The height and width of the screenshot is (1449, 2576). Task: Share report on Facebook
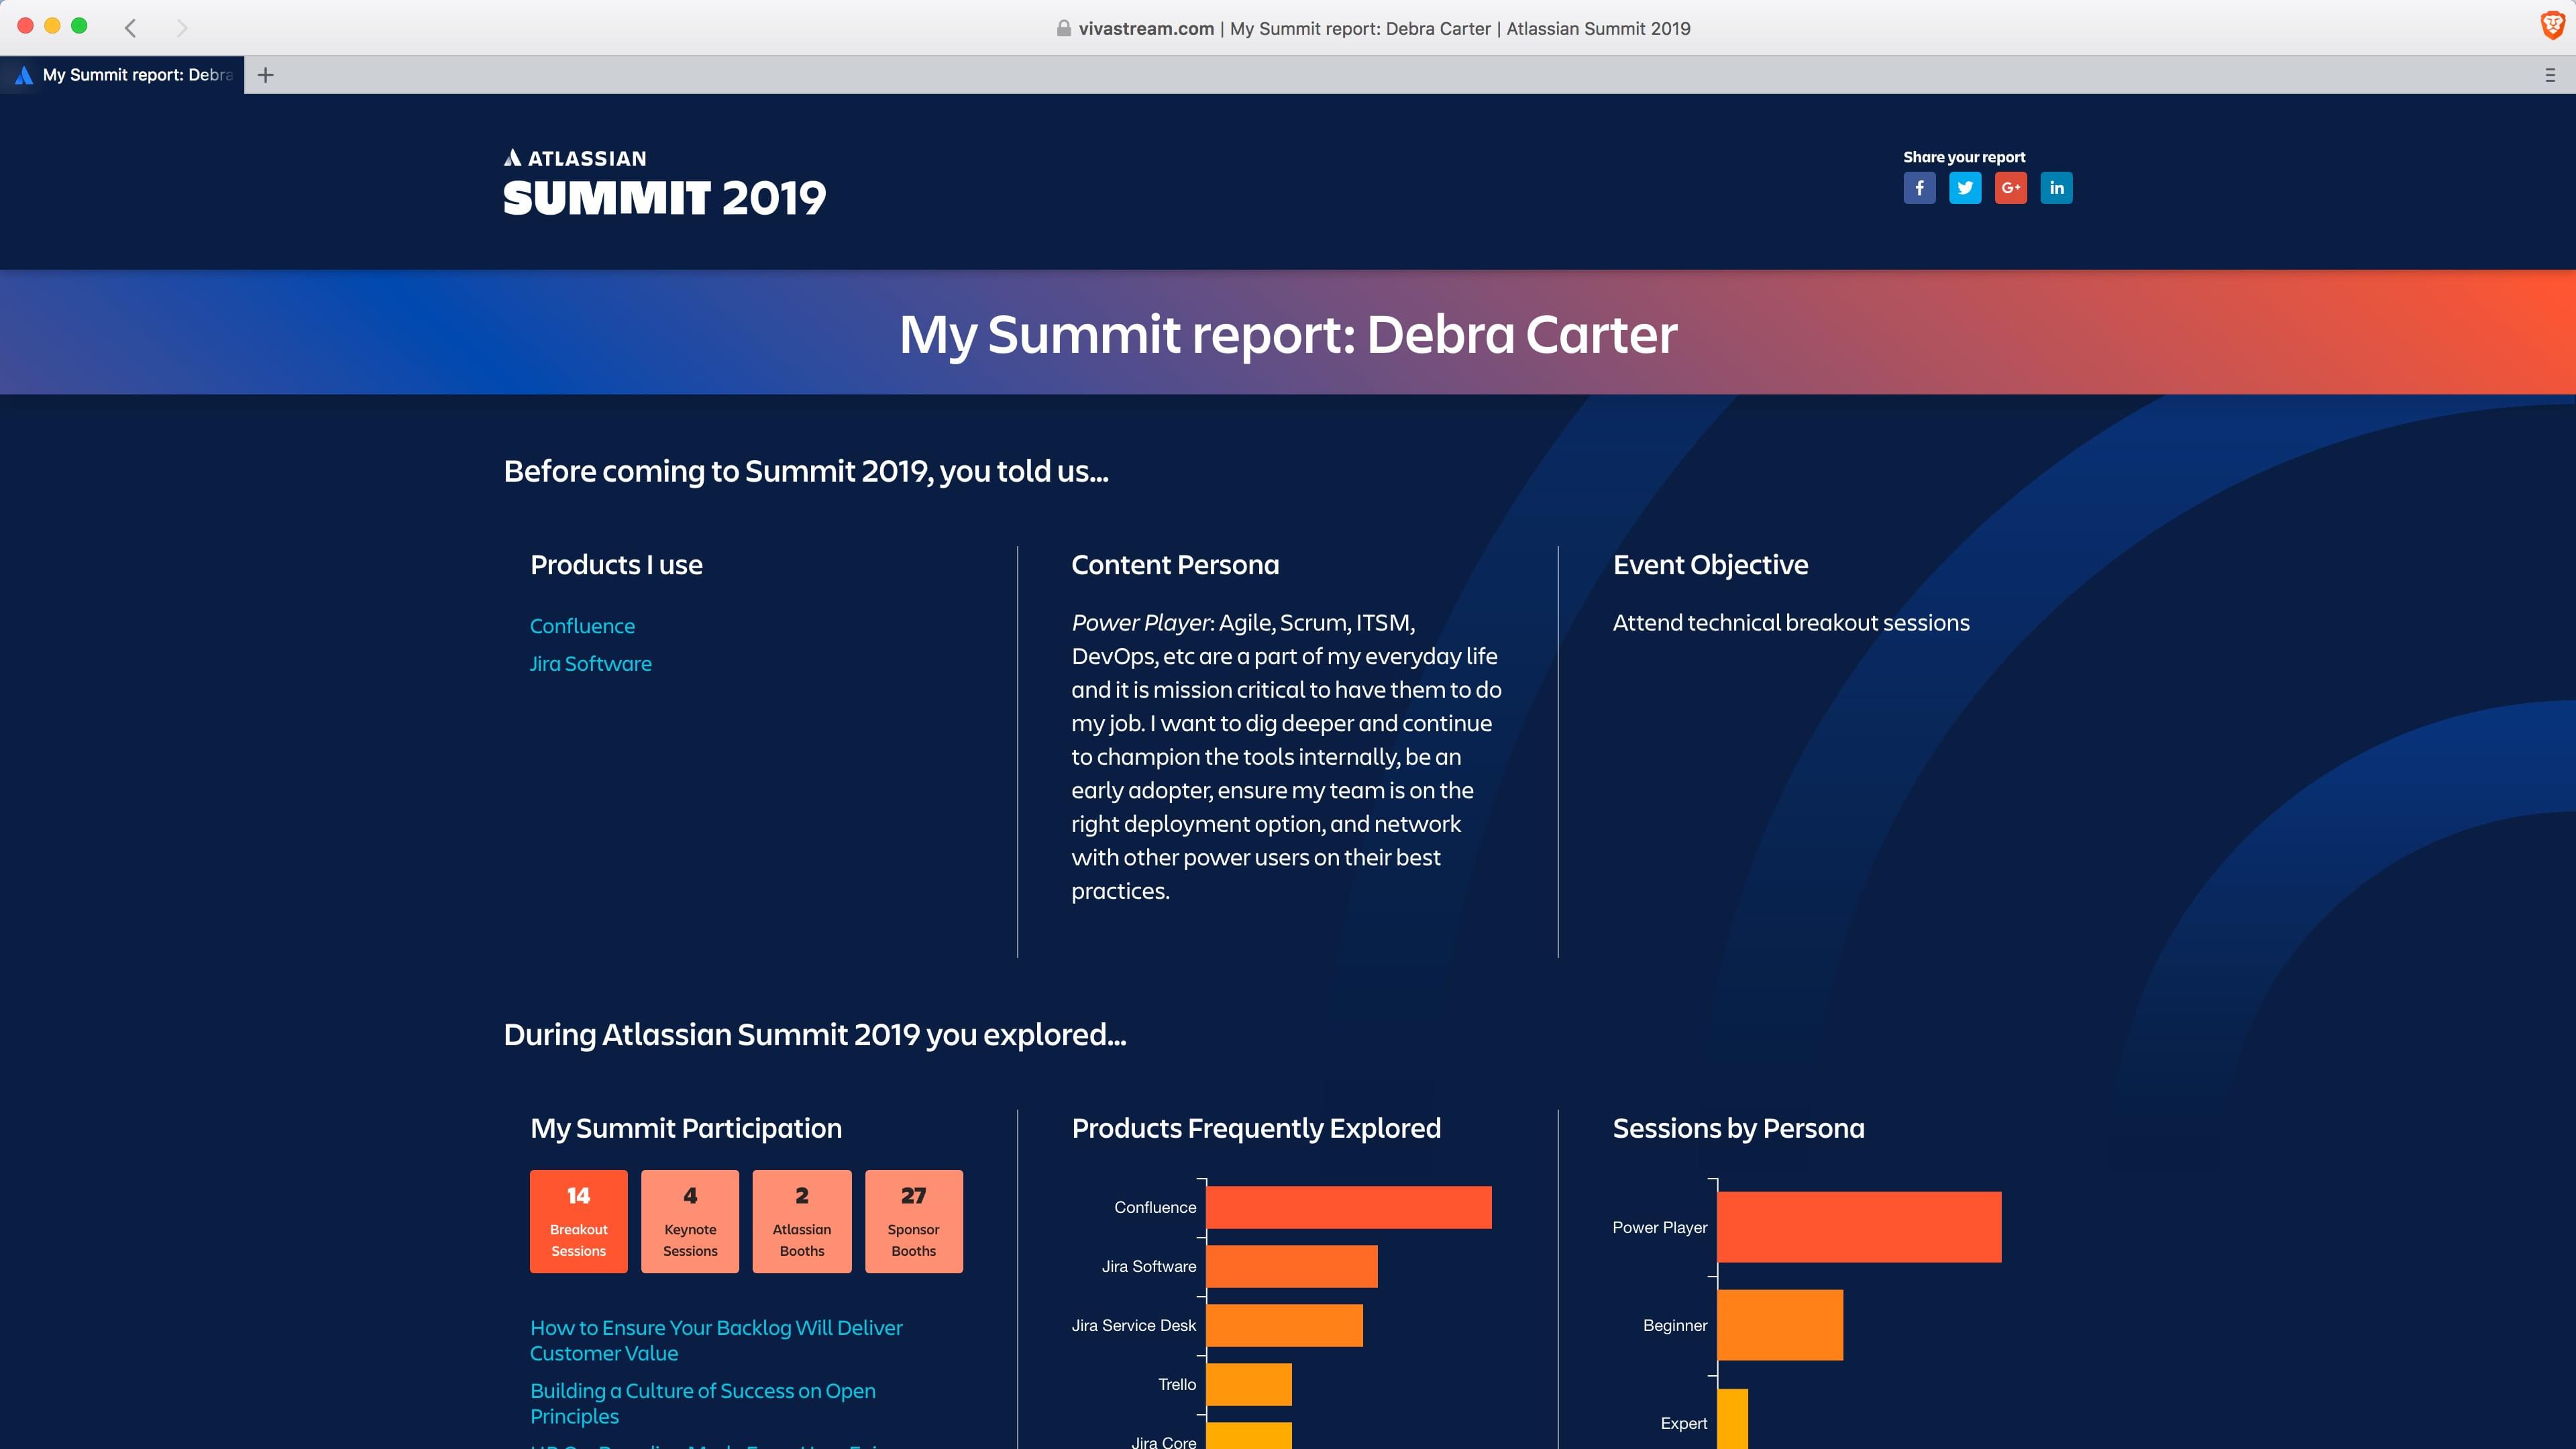(x=1919, y=188)
